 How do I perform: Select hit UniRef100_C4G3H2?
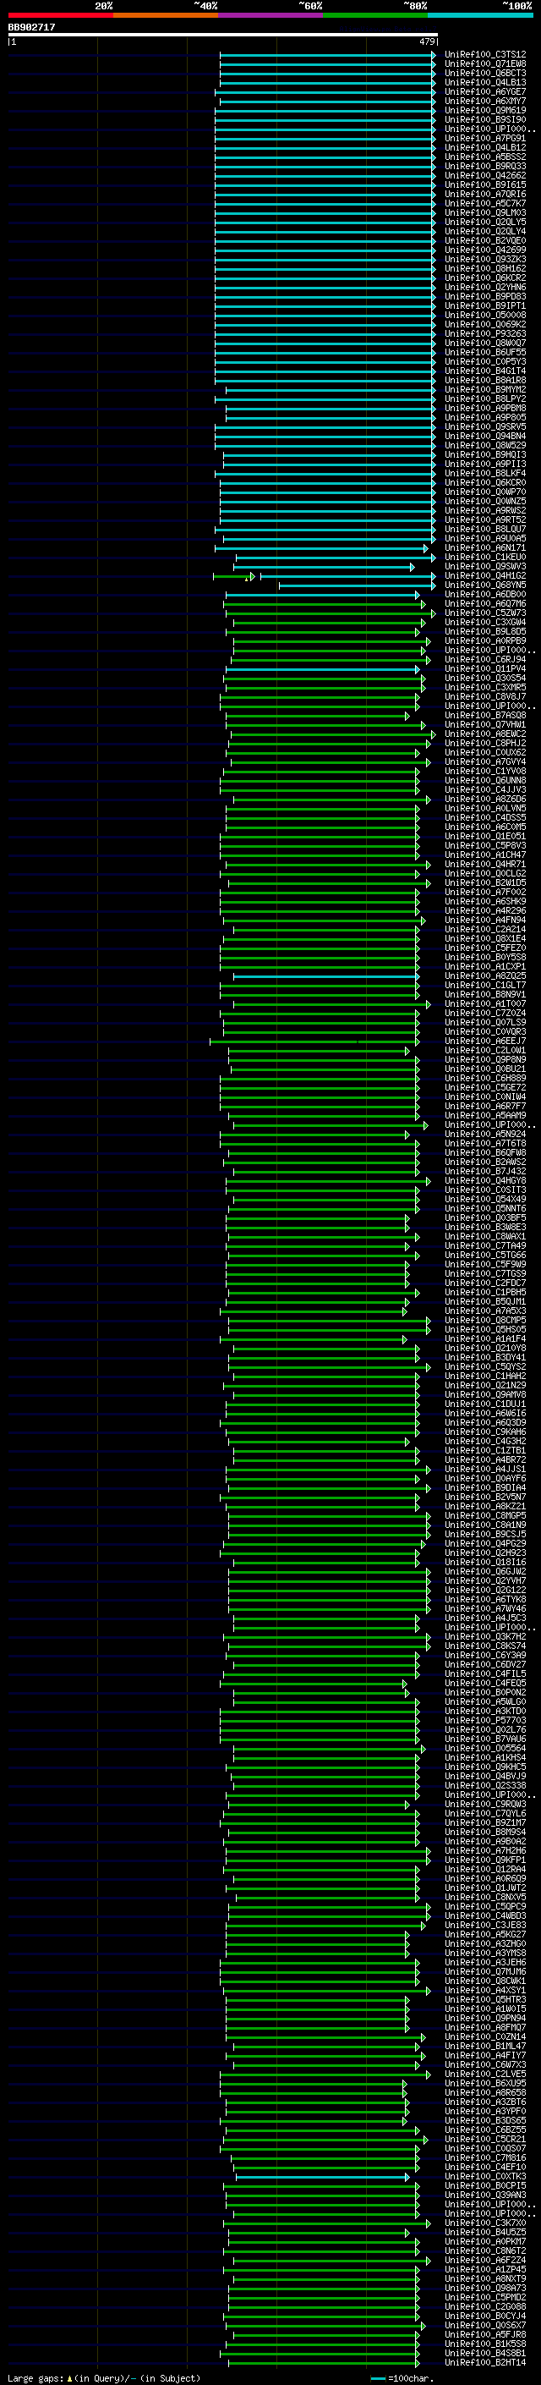485,1442
